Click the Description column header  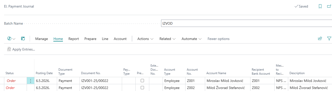coord(297,73)
